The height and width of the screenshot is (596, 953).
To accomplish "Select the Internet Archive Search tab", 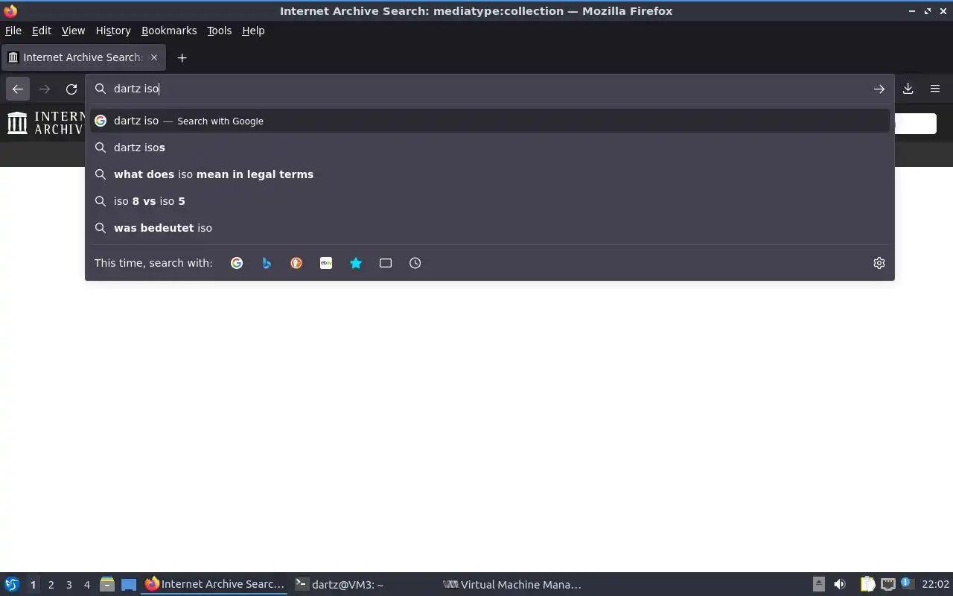I will click(83, 57).
